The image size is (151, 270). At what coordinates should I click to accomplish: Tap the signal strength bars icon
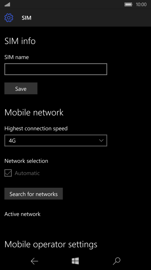(7, 4)
